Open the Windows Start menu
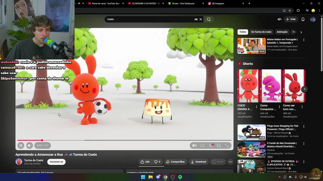Image resolution: width=323 pixels, height=181 pixels. (143, 177)
